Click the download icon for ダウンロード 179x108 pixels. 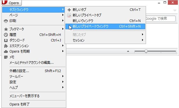click(x=6, y=40)
